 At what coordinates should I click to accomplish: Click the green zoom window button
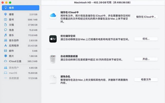tap(10, 3)
